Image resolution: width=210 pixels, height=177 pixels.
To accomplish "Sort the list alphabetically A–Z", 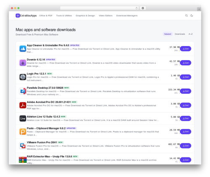I will click(190, 34).
